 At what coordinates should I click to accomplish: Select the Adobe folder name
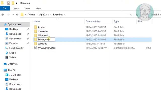[42, 27]
